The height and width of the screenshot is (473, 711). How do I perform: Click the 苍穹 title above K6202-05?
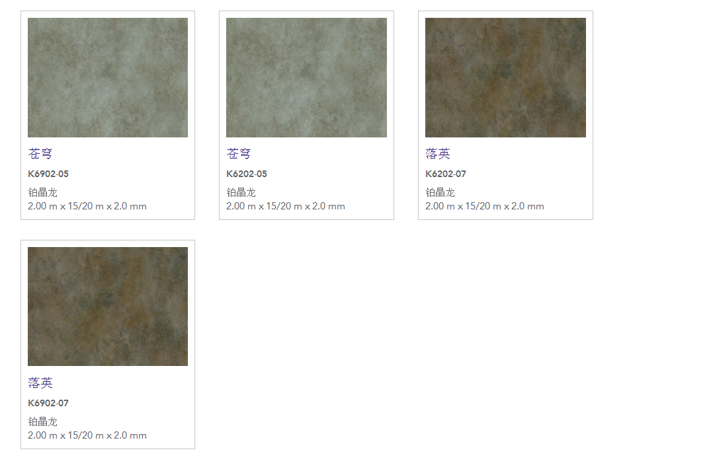239,154
